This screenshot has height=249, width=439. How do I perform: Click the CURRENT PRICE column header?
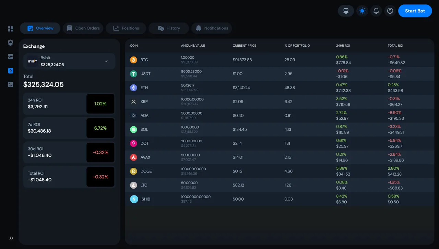245,46
